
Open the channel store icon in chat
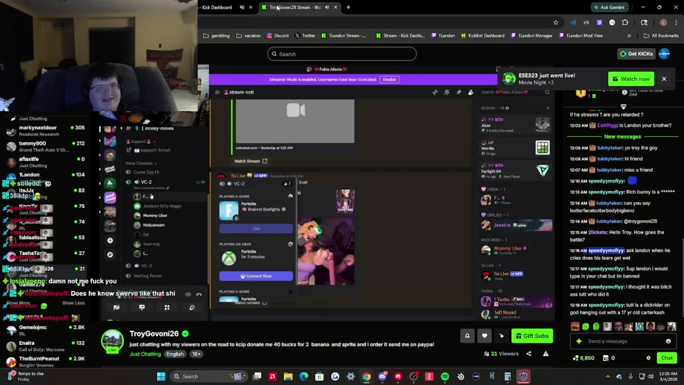tap(606, 358)
